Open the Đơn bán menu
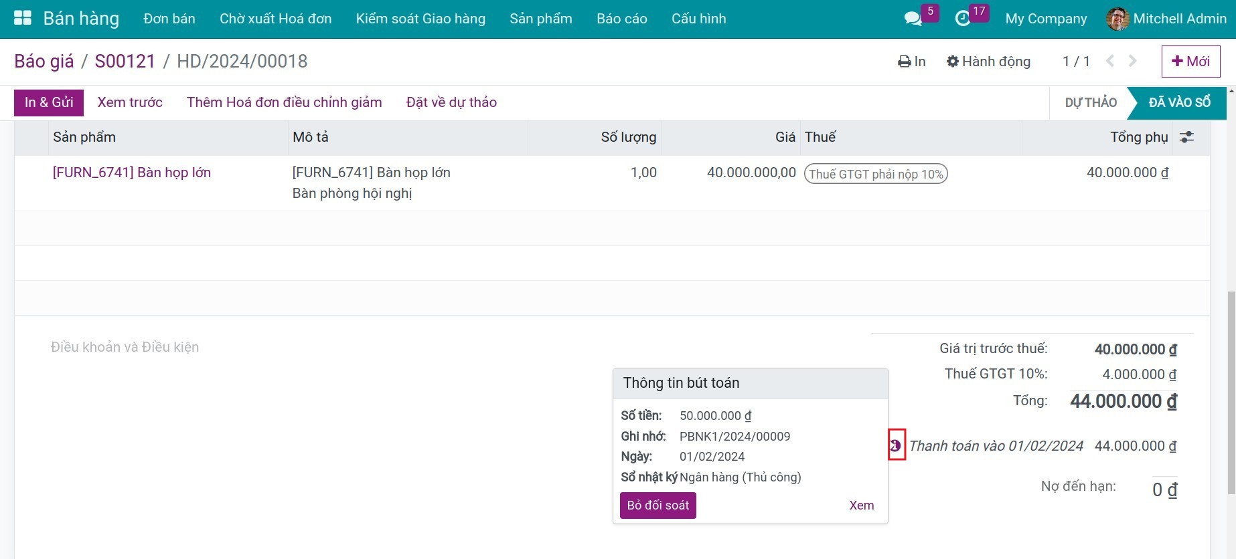This screenshot has width=1236, height=559. pyautogui.click(x=169, y=19)
